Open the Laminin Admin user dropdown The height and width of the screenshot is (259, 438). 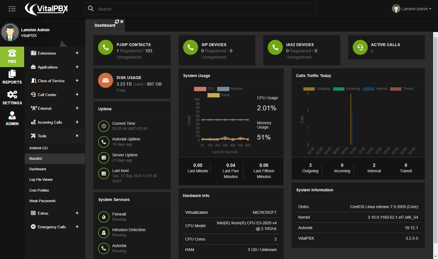[412, 9]
